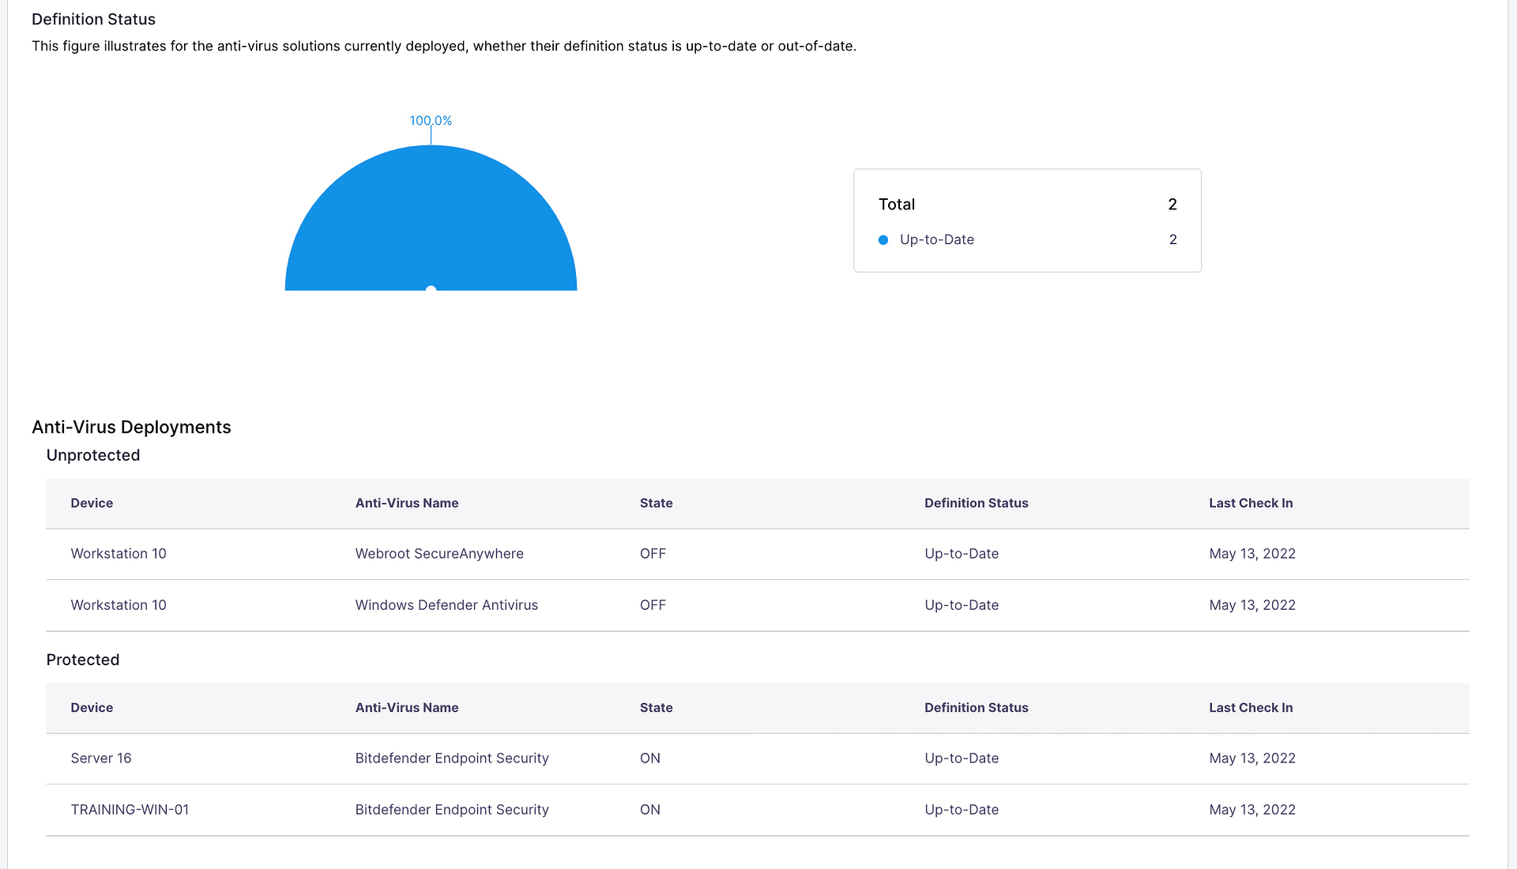1517x869 pixels.
Task: Click Last Check In header in Protected table
Action: tap(1250, 708)
